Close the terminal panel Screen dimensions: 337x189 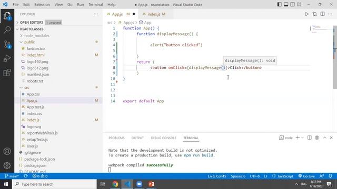point(331,138)
